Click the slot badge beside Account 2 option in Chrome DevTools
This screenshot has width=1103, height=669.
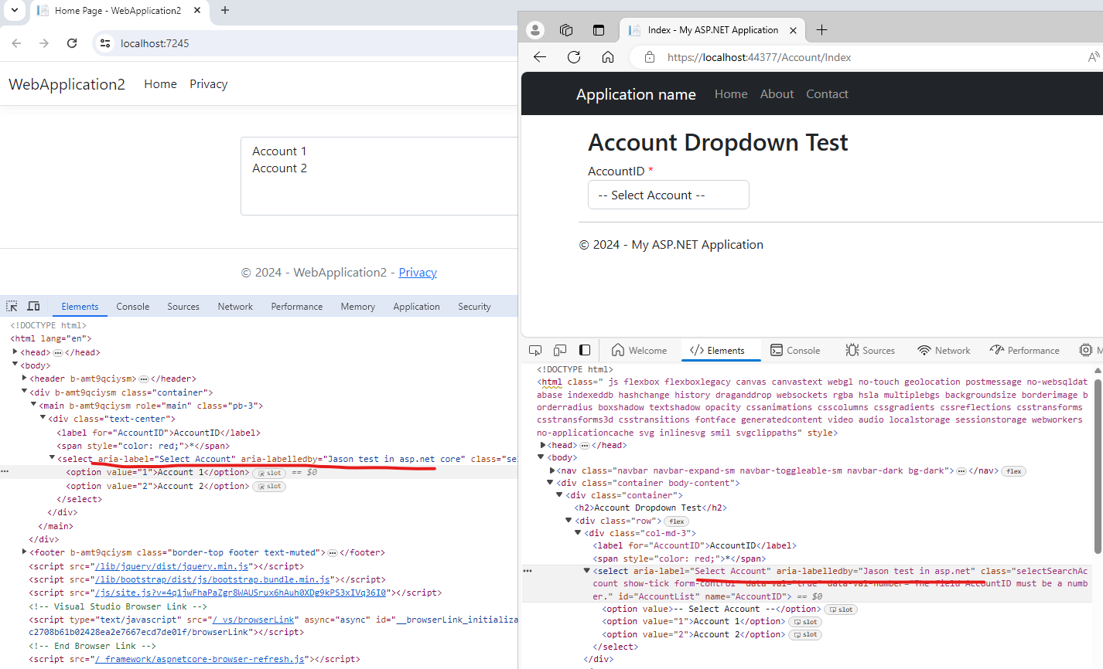tap(269, 487)
